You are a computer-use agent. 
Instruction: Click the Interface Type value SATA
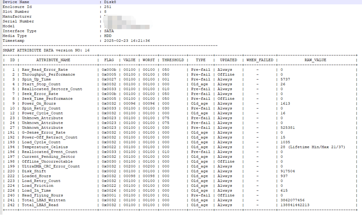109,31
